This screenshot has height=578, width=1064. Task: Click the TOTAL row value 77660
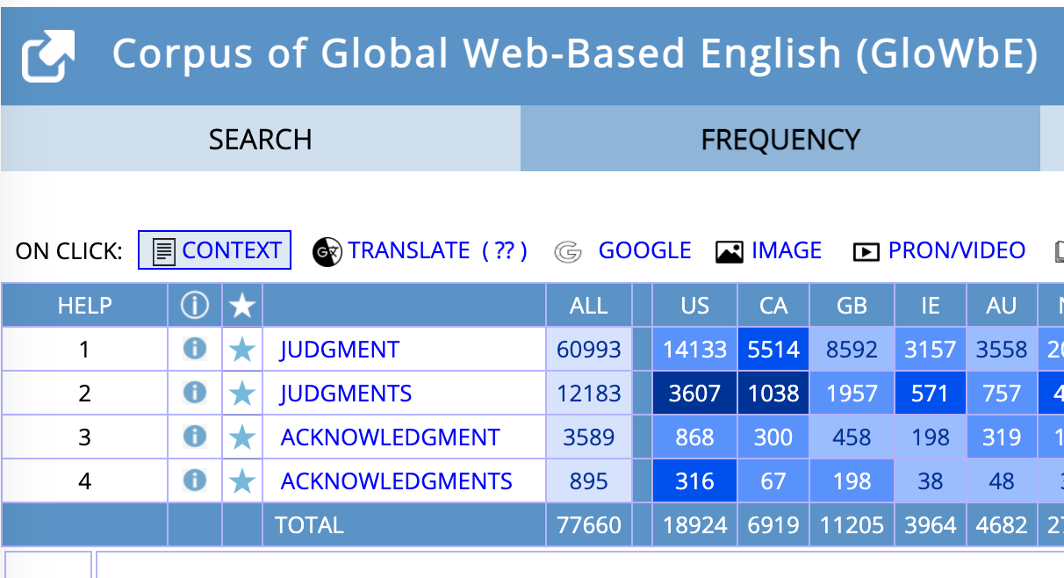(x=589, y=525)
